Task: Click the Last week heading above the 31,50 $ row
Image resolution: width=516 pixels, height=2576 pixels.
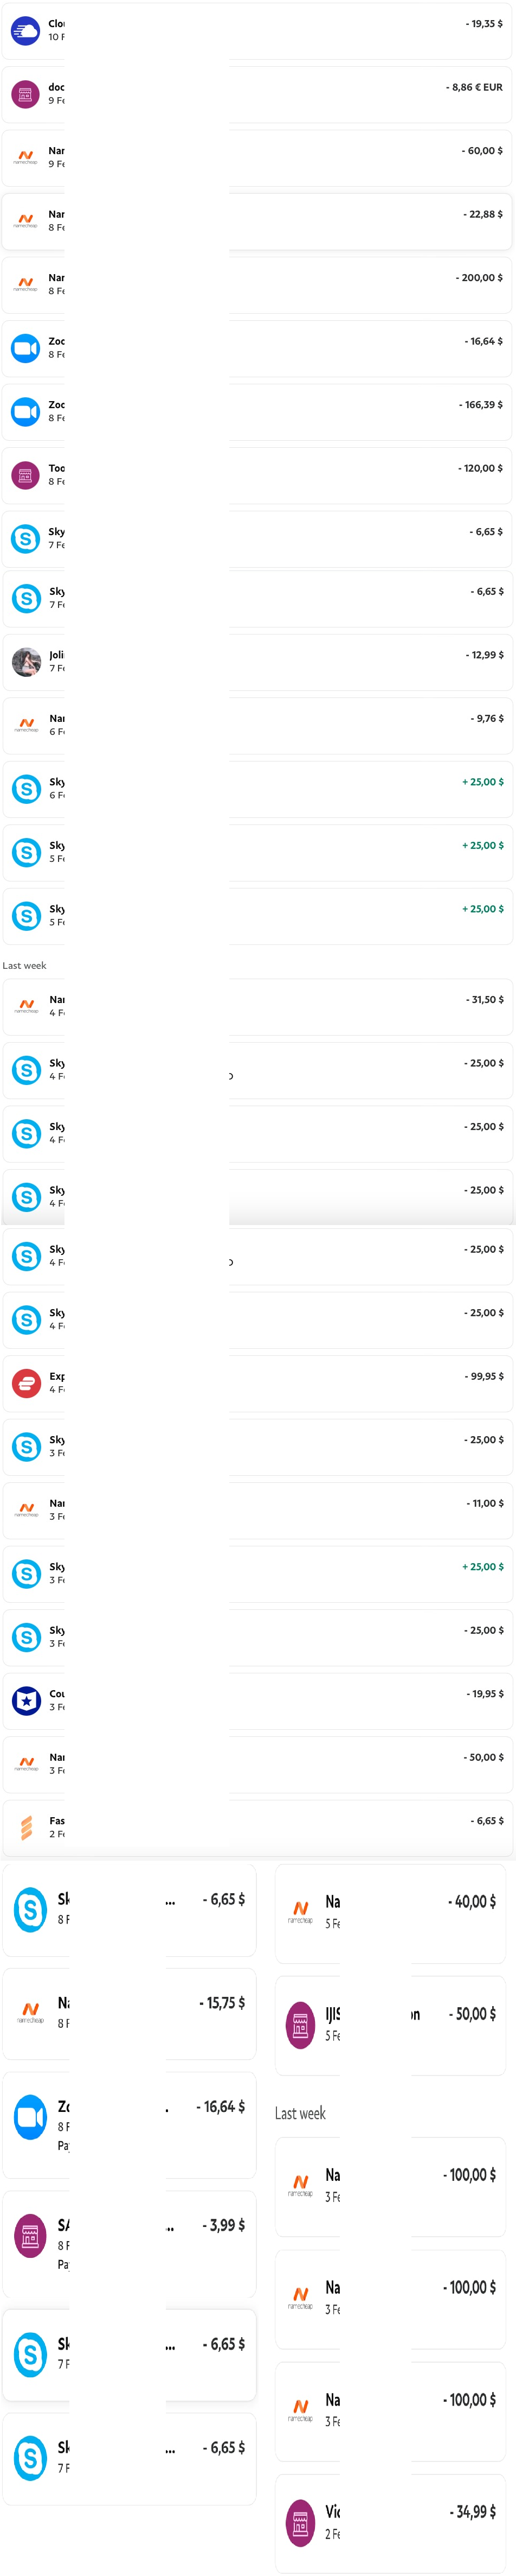Action: pyautogui.click(x=24, y=965)
